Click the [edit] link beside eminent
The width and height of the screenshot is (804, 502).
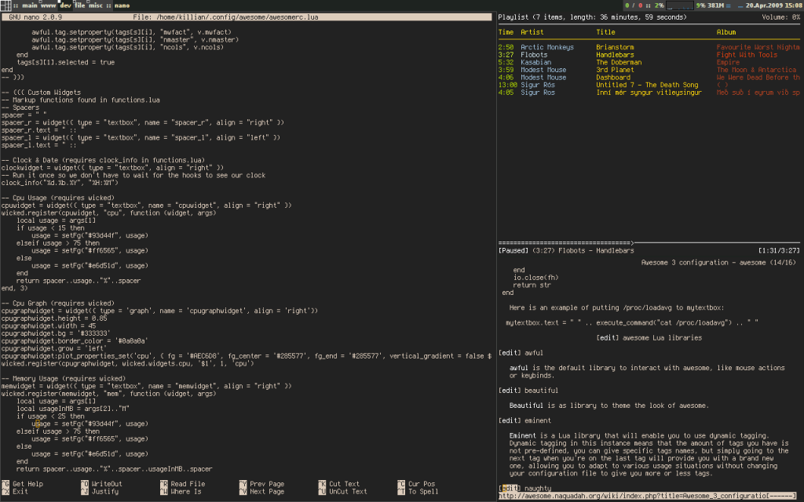pyautogui.click(x=509, y=420)
